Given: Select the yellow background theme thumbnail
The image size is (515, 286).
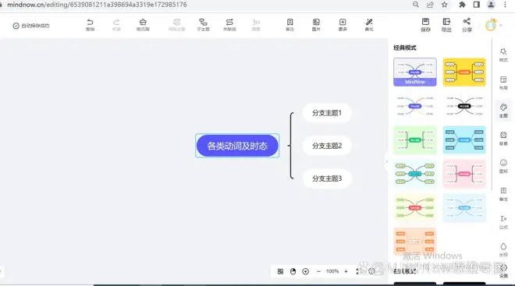Looking at the screenshot, I should pyautogui.click(x=464, y=72).
